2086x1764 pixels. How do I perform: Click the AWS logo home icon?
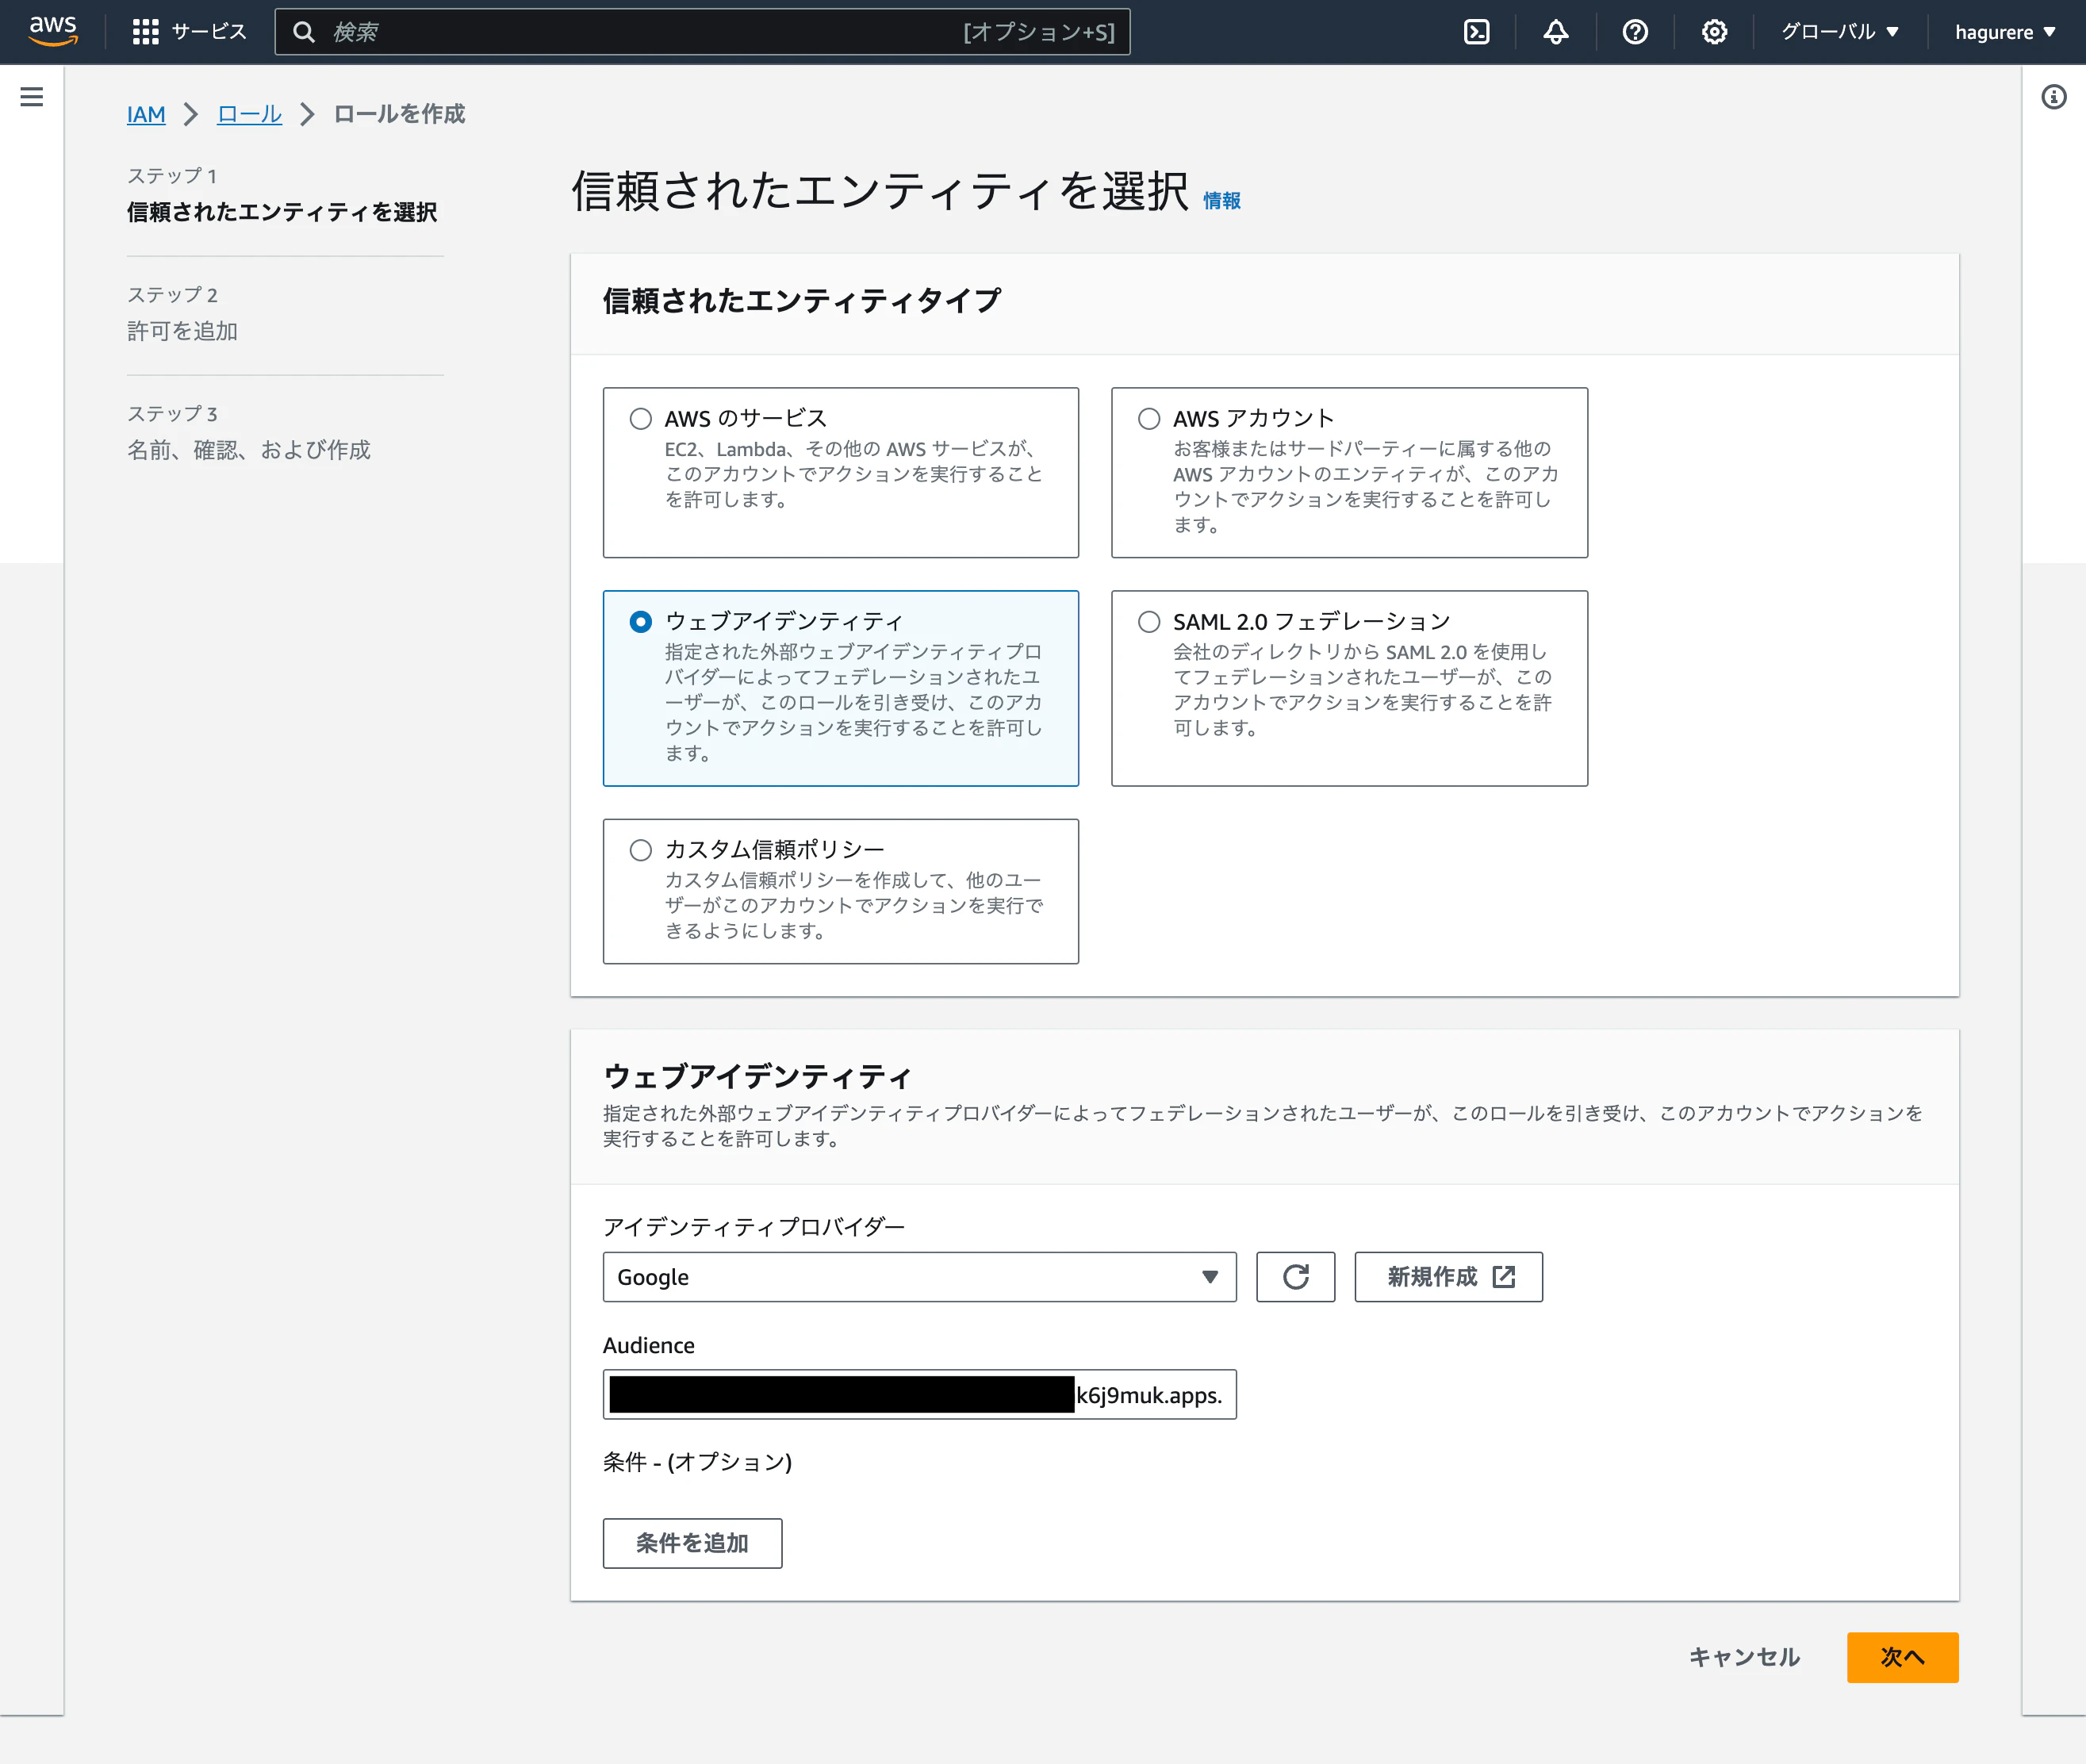(x=53, y=31)
